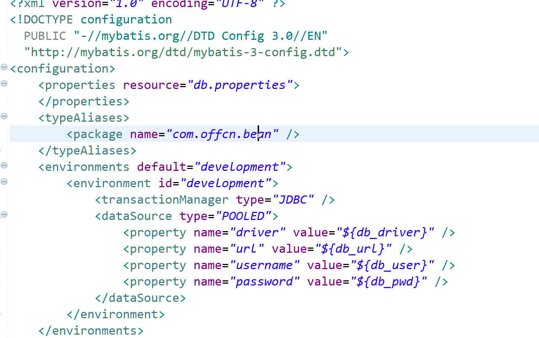
Task: Click the value "${db_pwd}"
Action: 389,282
